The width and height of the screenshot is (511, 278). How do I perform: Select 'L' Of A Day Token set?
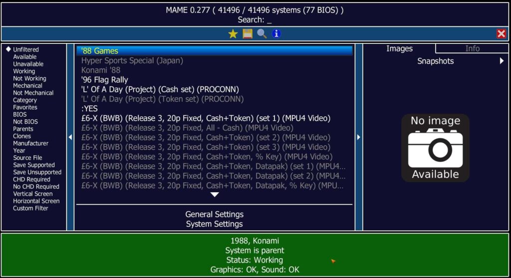click(x=215, y=99)
